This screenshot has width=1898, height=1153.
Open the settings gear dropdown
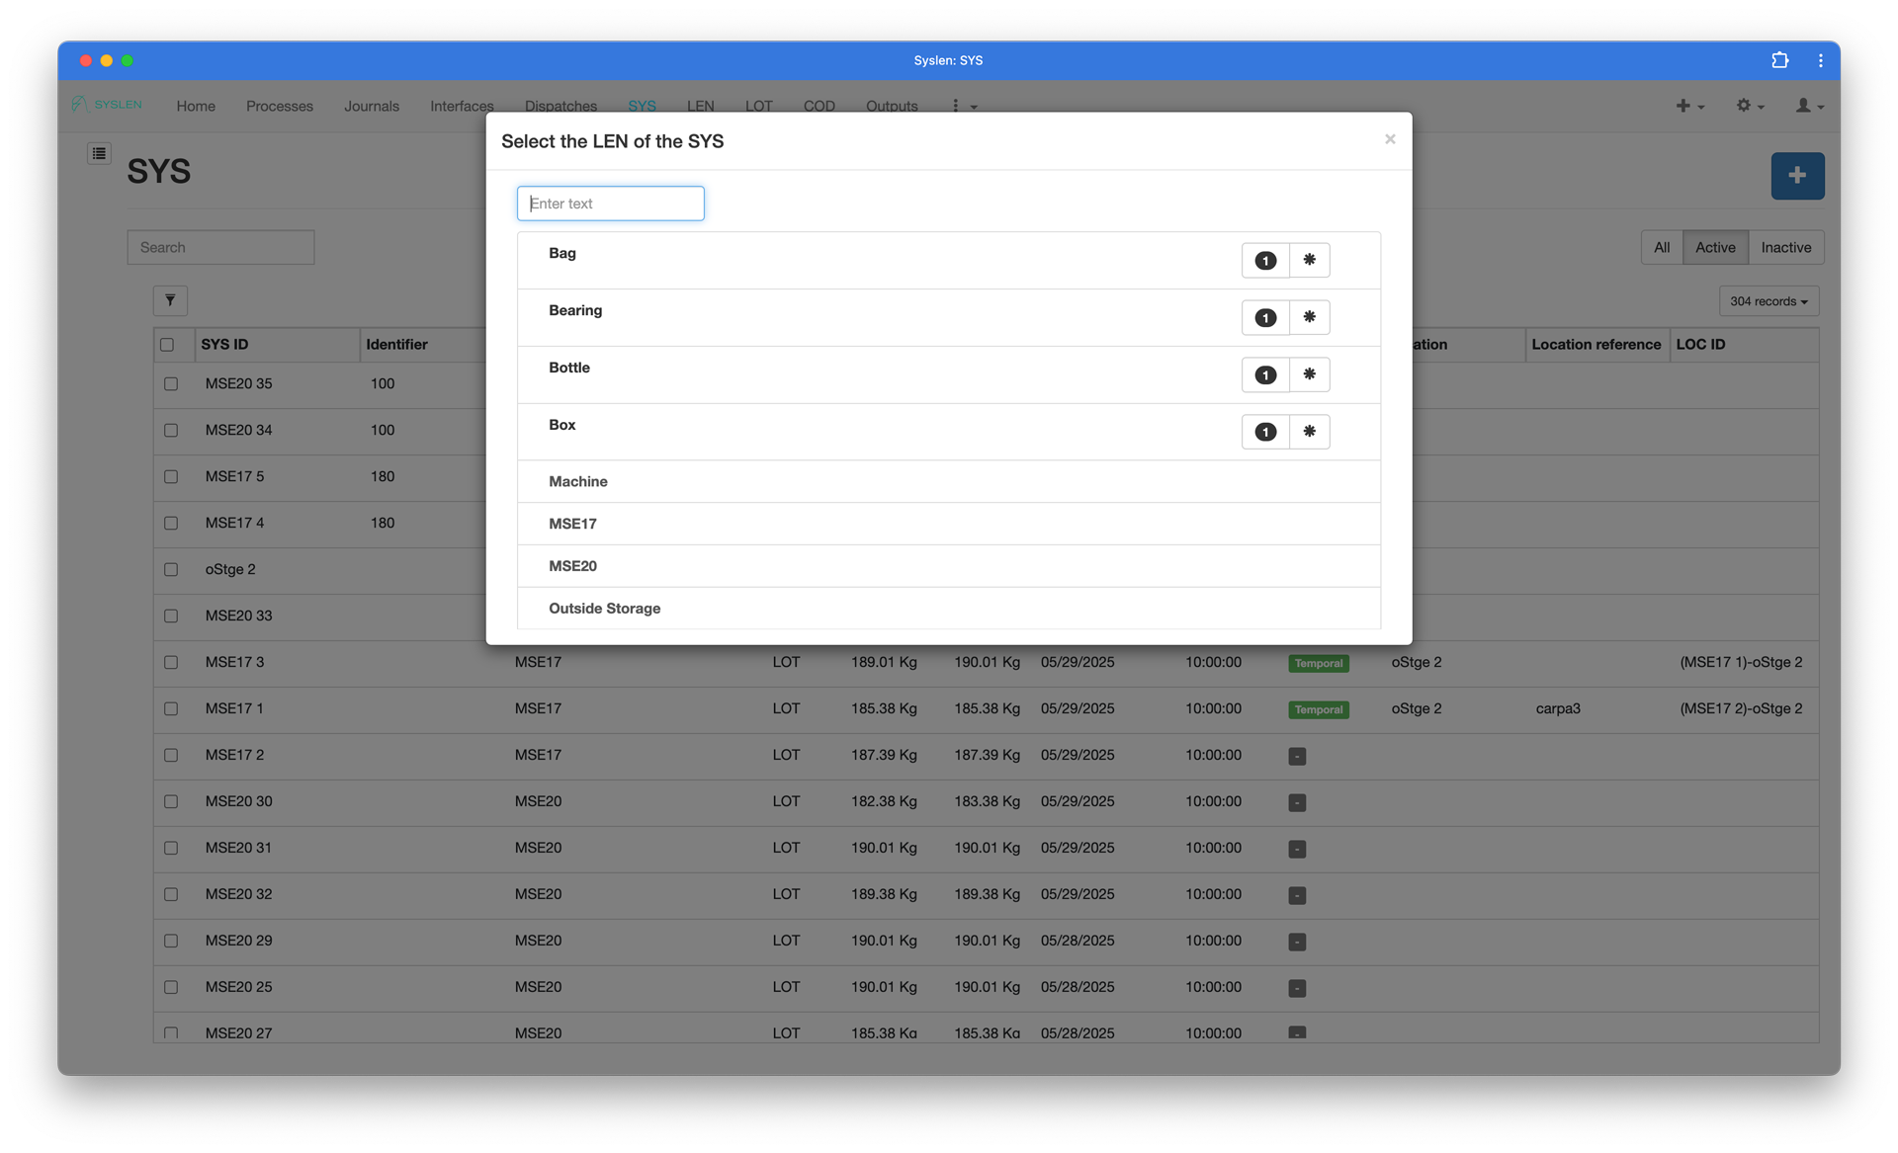click(x=1749, y=106)
